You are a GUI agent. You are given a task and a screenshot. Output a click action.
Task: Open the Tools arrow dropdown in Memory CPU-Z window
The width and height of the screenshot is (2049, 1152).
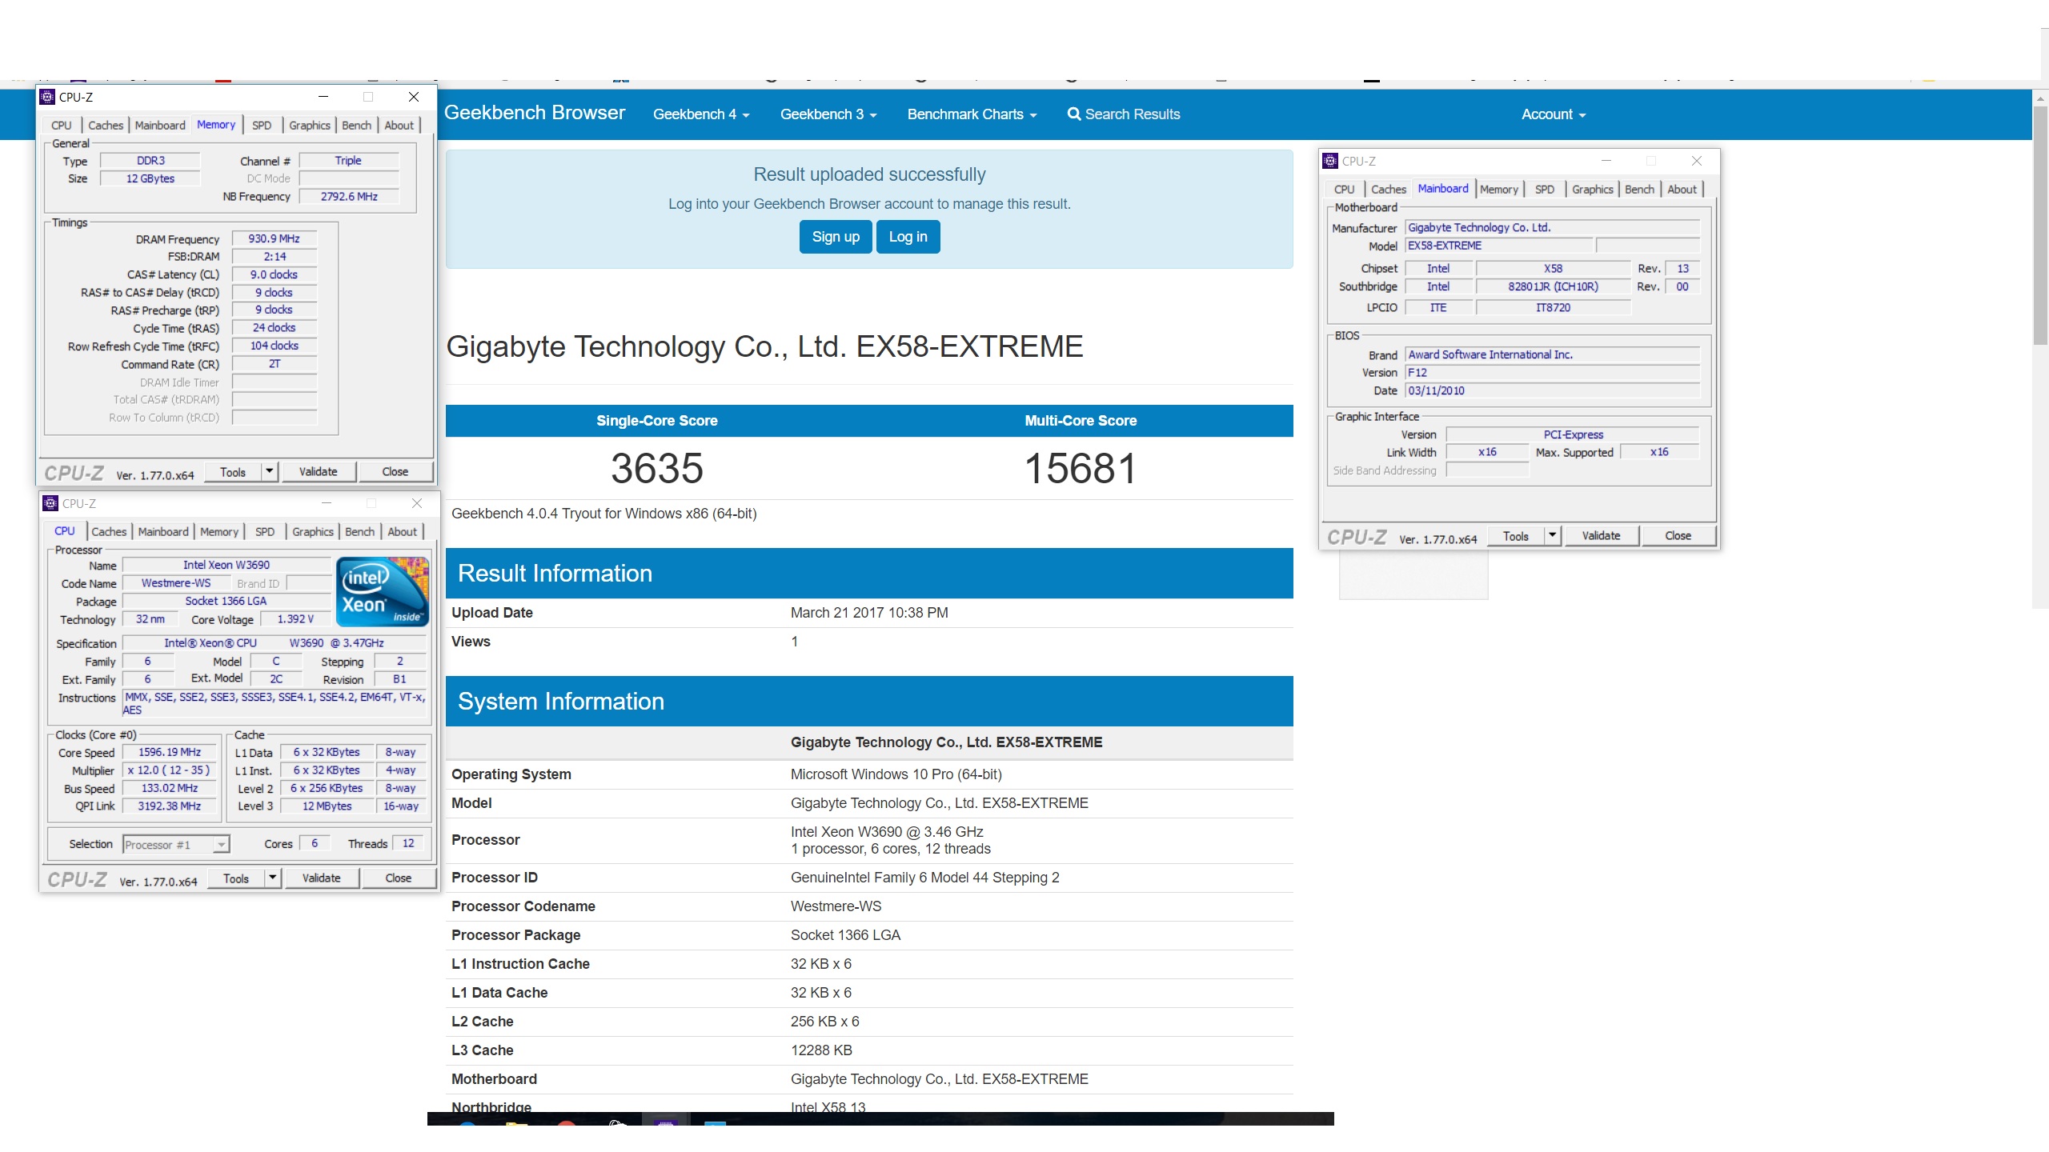(x=270, y=471)
